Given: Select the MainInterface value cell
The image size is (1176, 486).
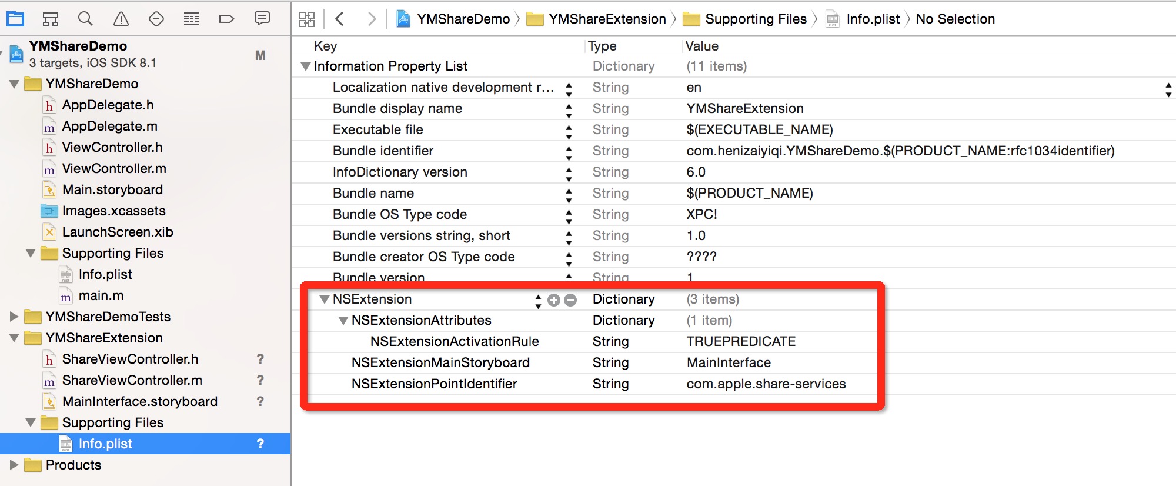Looking at the screenshot, I should pos(729,362).
